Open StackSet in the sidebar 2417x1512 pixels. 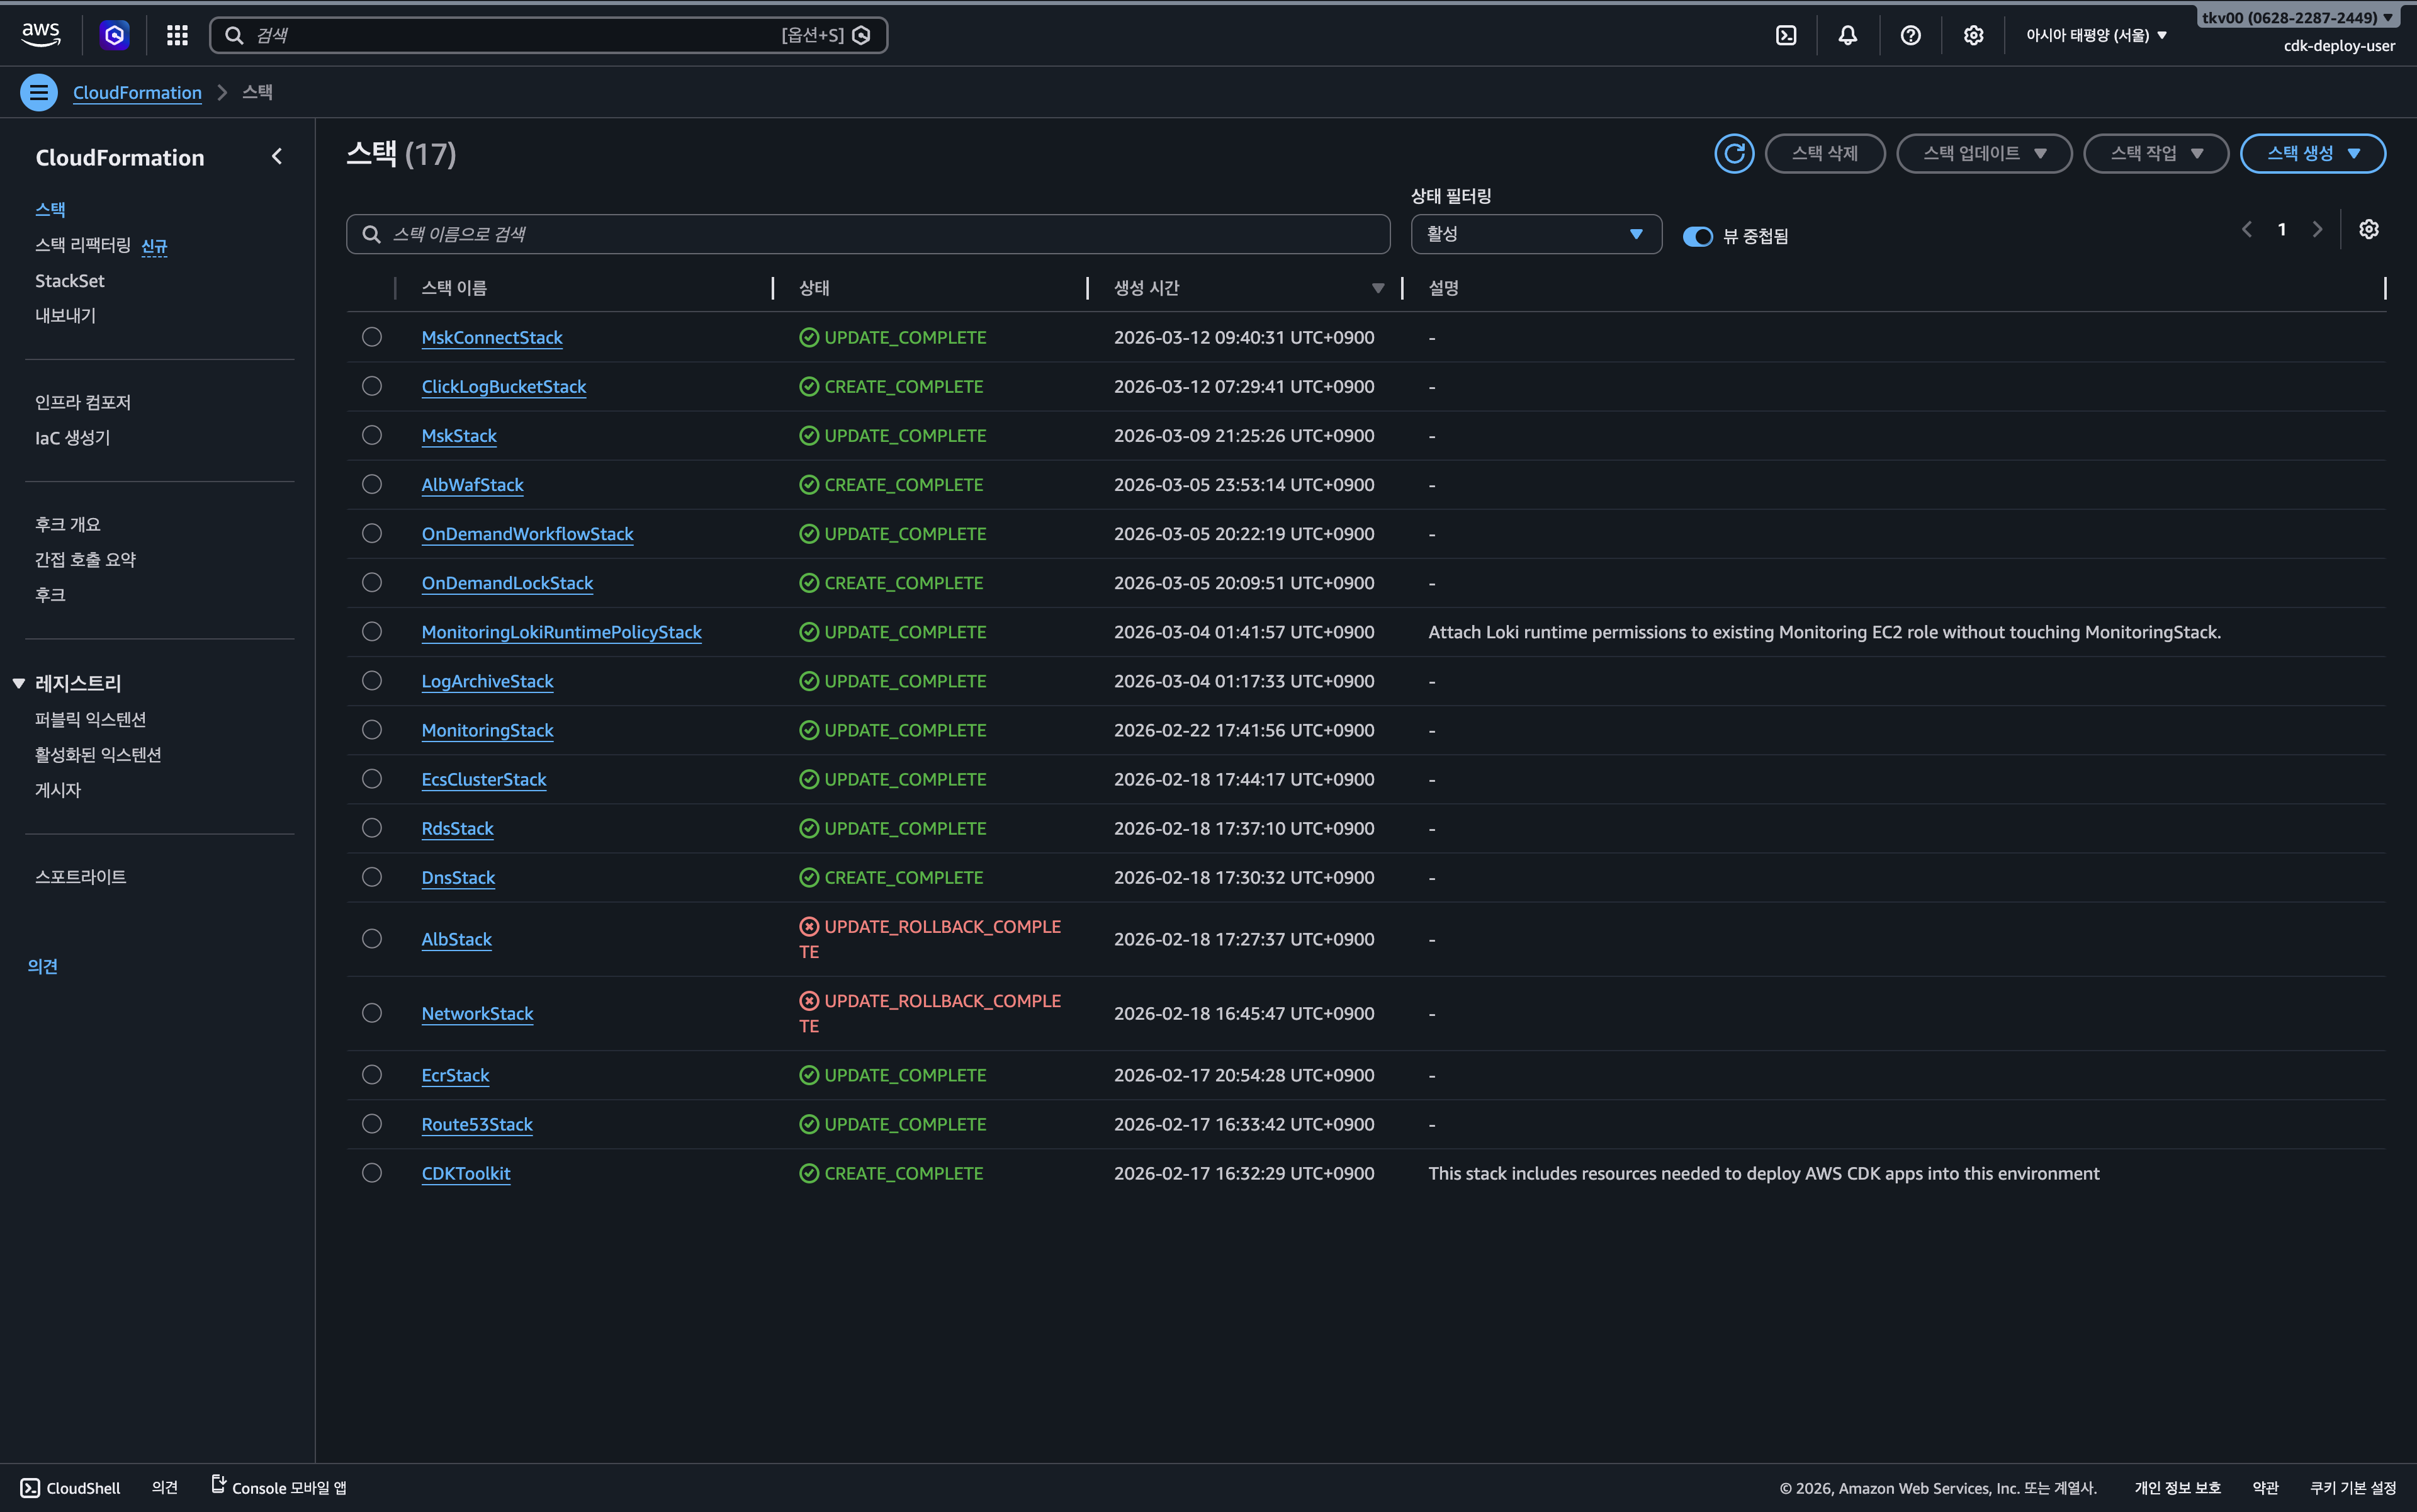pyautogui.click(x=69, y=281)
